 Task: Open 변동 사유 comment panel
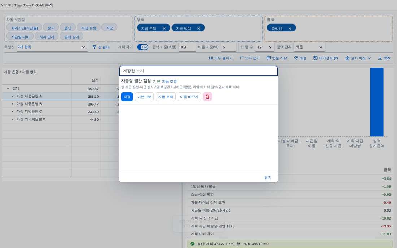[277, 58]
